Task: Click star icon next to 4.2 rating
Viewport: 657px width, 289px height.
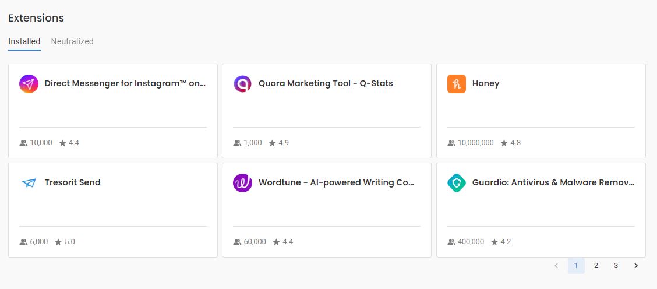Action: click(494, 242)
